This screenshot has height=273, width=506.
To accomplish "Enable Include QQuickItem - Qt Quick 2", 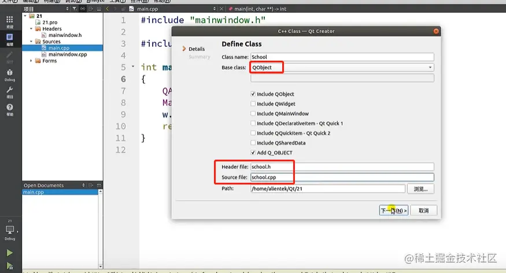I will [x=253, y=133].
